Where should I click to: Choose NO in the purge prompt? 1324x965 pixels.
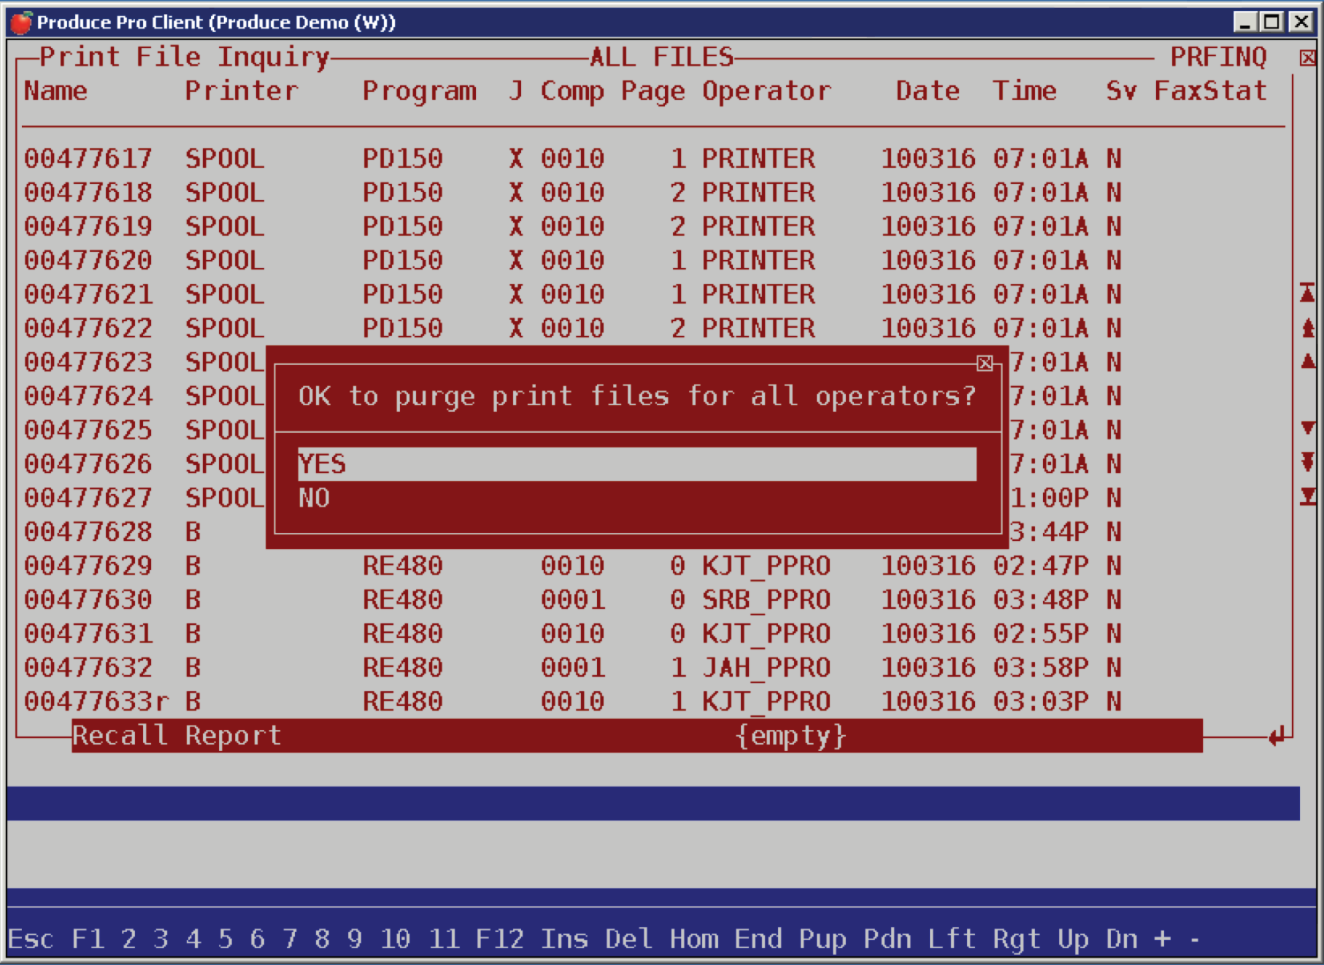coord(636,498)
